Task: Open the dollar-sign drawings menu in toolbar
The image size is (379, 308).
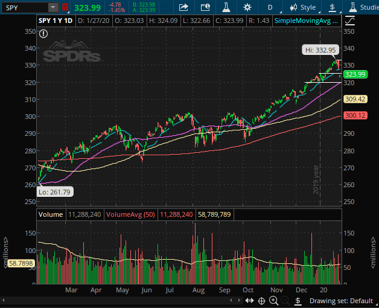Action: pyautogui.click(x=332, y=8)
